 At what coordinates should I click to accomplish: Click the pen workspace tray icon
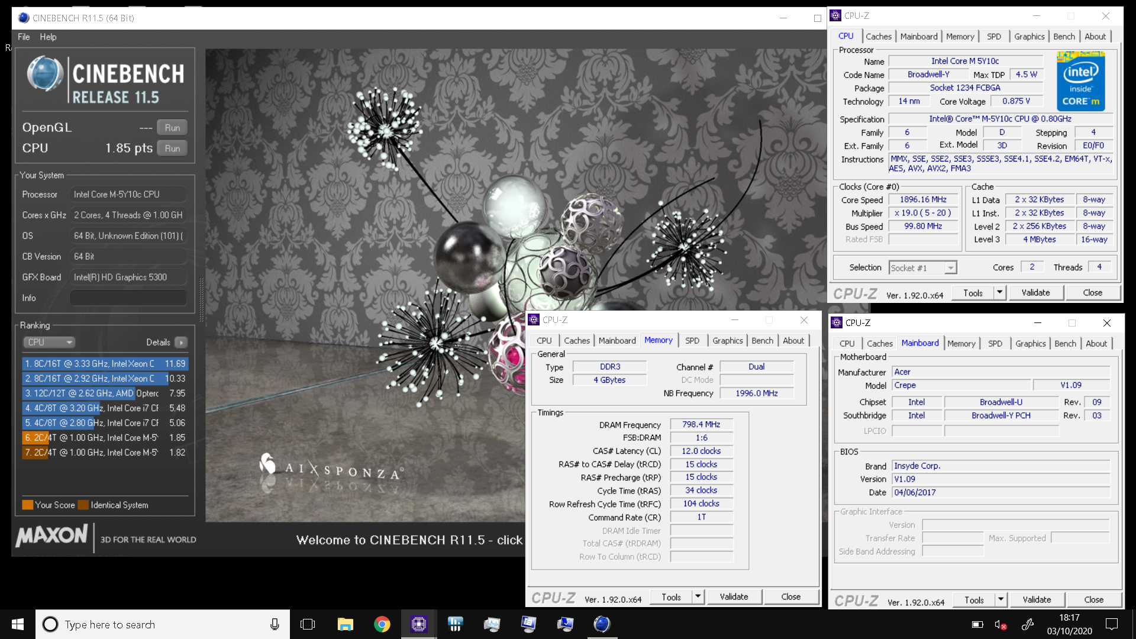[x=1028, y=624]
